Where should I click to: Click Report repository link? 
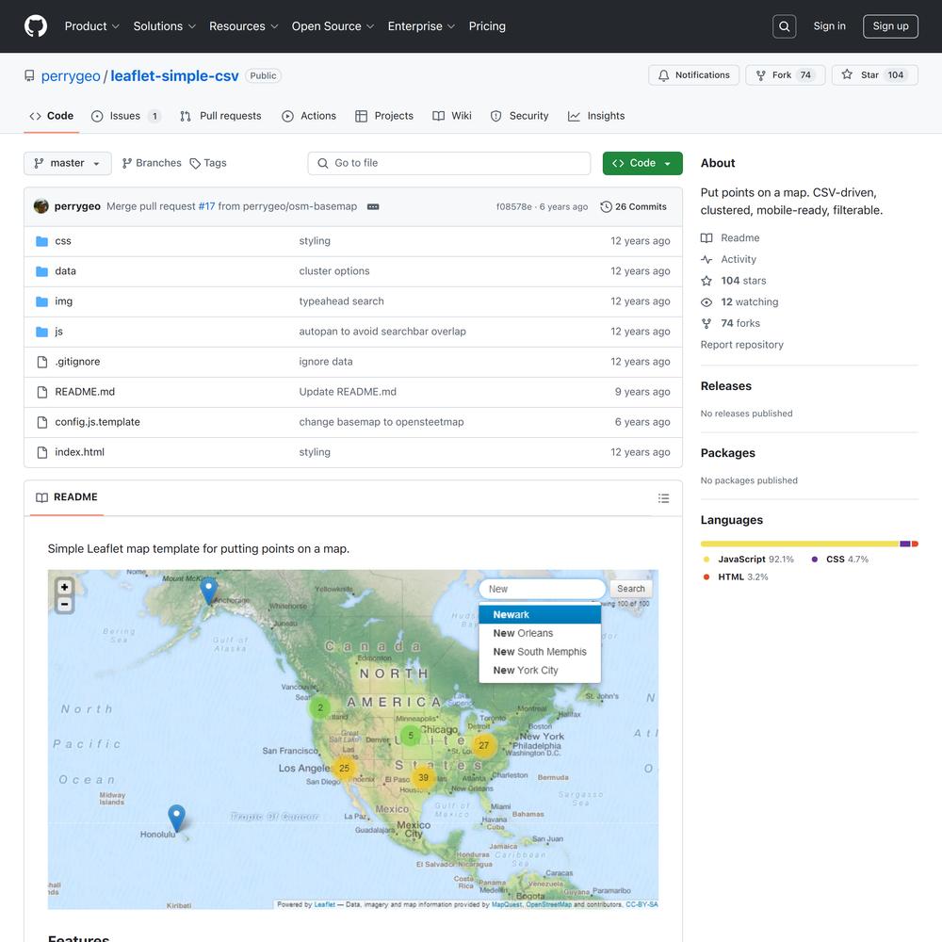742,345
